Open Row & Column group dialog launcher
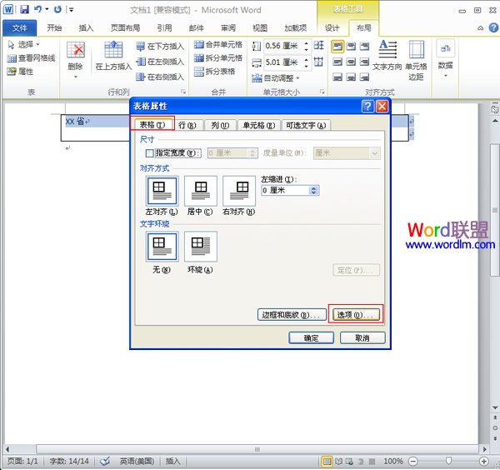This screenshot has width=500, height=470. [x=183, y=92]
